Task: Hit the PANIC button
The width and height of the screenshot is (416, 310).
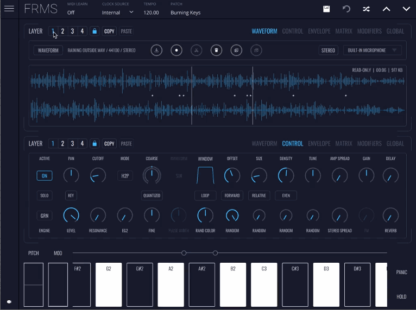Action: (x=401, y=273)
